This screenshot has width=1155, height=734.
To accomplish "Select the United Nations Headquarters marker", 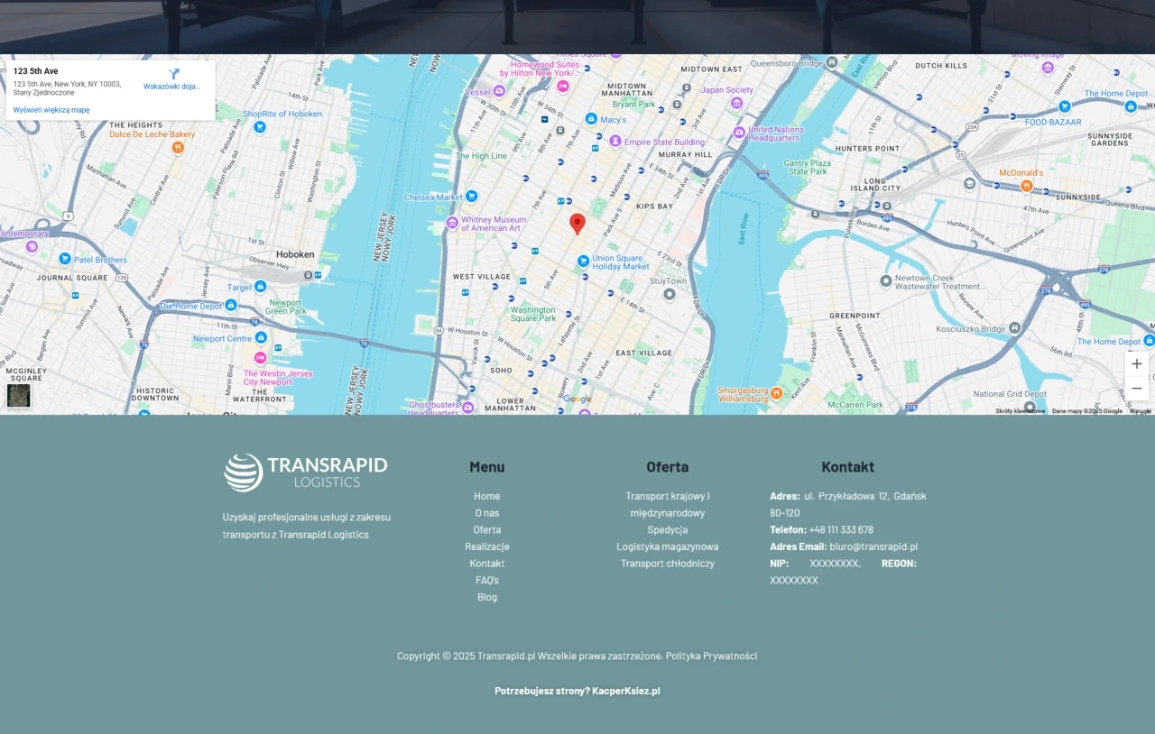I will [x=740, y=132].
